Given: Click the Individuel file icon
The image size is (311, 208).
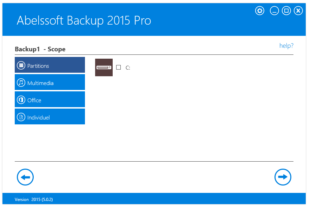Looking at the screenshot, I should pos(21,117).
